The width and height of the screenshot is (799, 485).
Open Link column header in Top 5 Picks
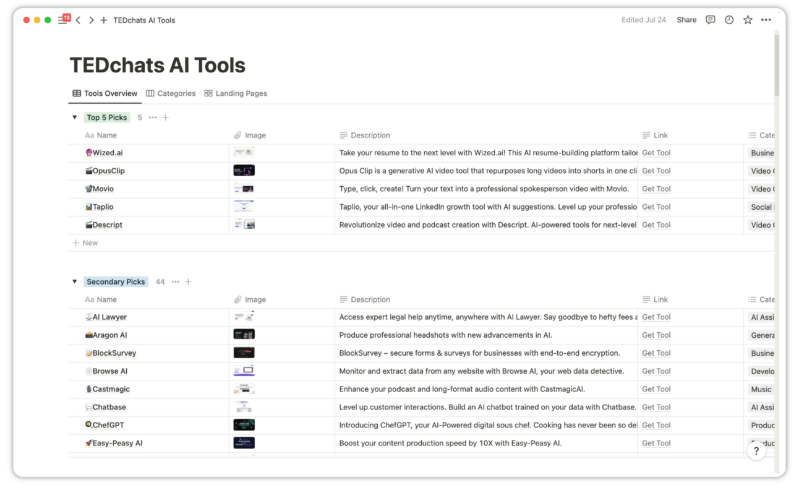[x=655, y=135]
